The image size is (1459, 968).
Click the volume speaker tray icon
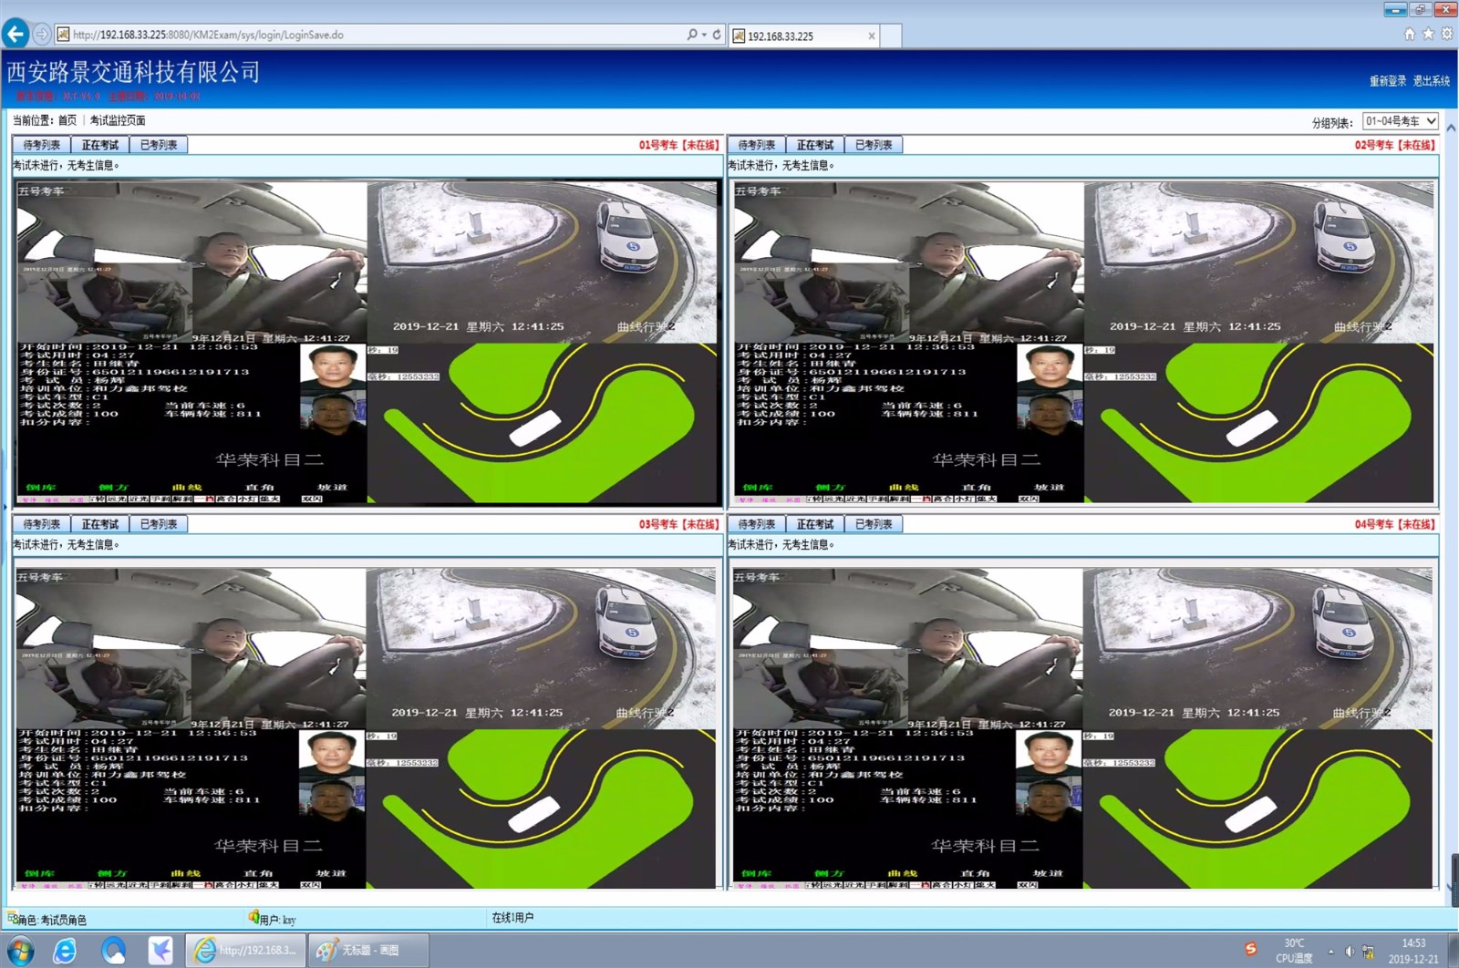click(x=1350, y=951)
